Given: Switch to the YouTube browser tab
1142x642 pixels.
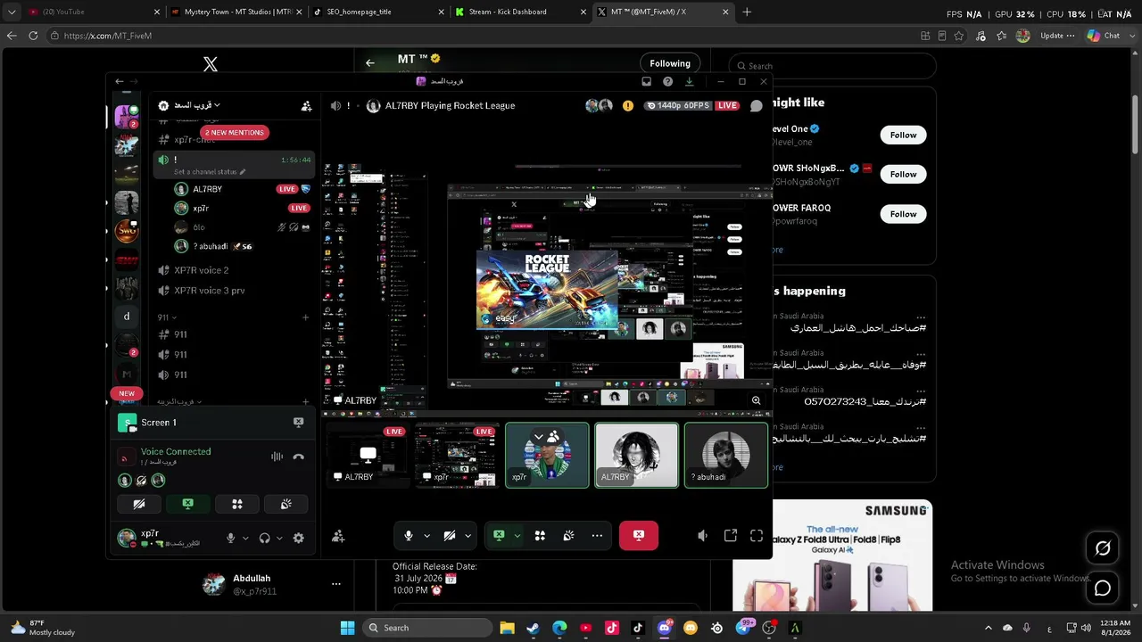Looking at the screenshot, I should [93, 12].
